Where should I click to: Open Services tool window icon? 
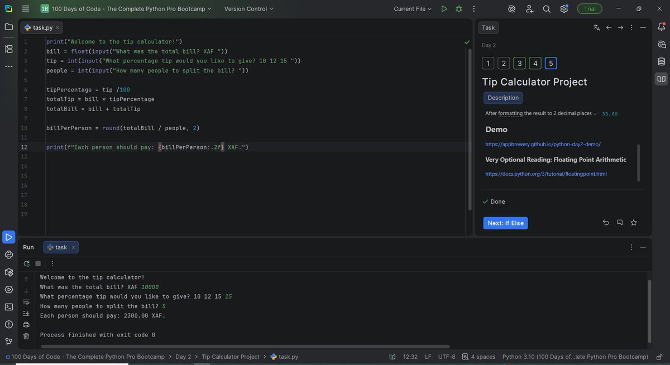click(9, 289)
